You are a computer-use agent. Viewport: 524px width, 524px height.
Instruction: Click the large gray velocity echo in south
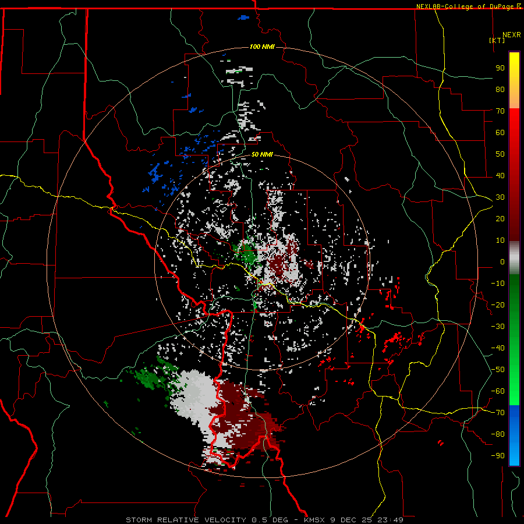[x=195, y=397]
